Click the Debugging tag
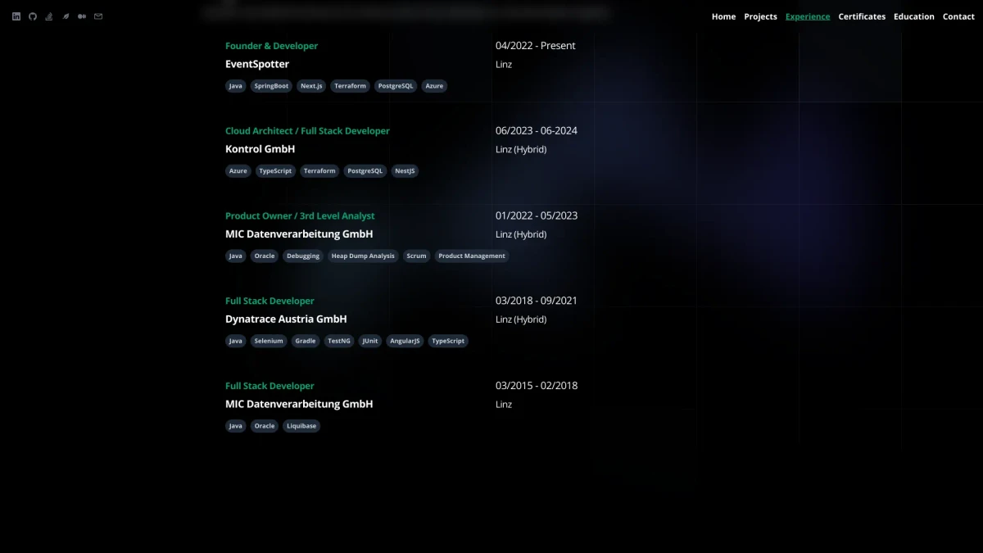 click(x=303, y=256)
